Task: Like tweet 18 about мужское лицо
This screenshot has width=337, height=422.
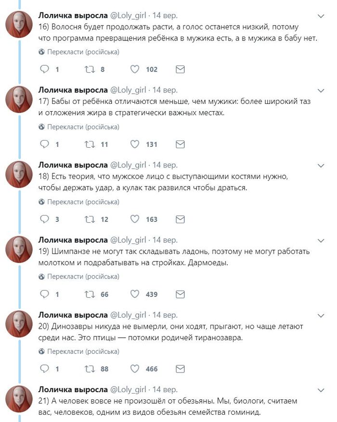Action: (135, 219)
